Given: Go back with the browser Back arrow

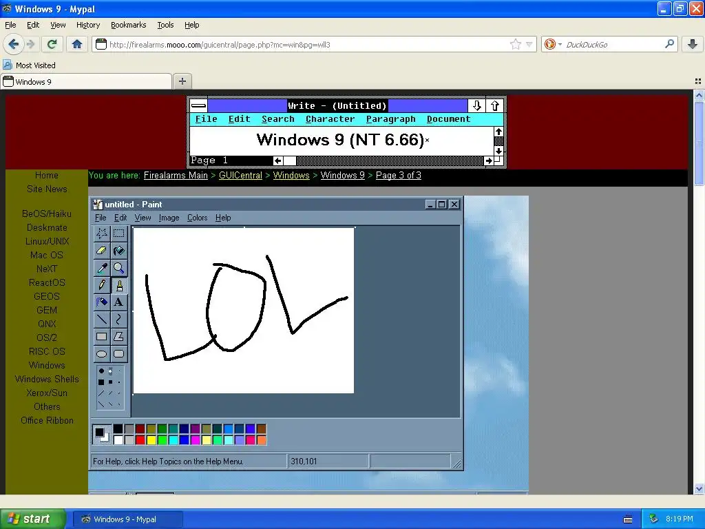Looking at the screenshot, I should [x=13, y=44].
